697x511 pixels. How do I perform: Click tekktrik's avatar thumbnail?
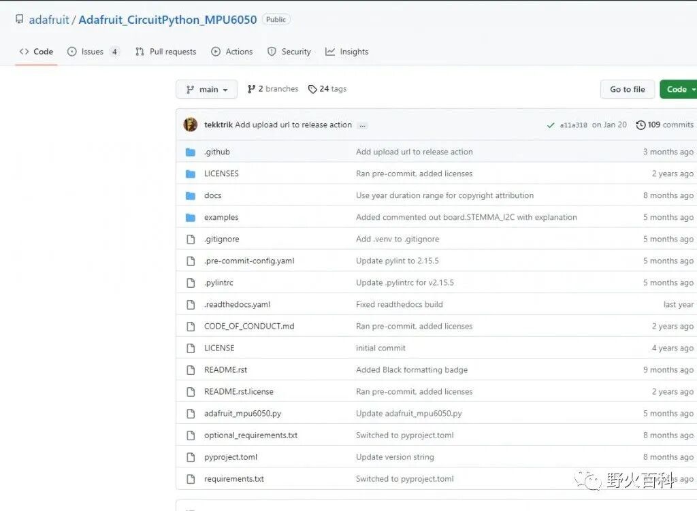click(x=191, y=125)
